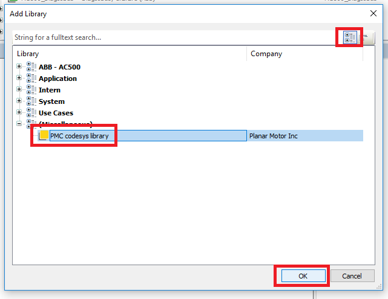Click the Use Cases category icon
The image size is (388, 299).
(31, 112)
